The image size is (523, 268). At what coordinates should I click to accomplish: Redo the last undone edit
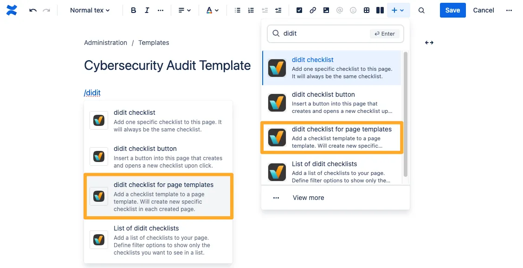point(46,10)
